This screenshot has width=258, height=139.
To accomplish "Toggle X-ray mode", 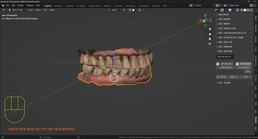I will [237, 10].
